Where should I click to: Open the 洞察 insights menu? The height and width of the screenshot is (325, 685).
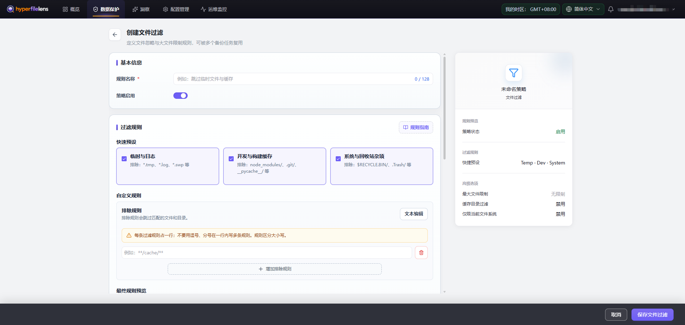point(141,9)
